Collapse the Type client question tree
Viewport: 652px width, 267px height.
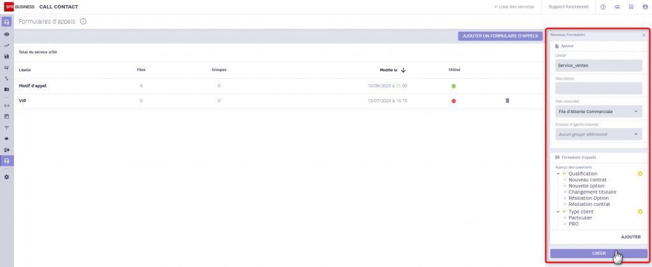(558, 212)
